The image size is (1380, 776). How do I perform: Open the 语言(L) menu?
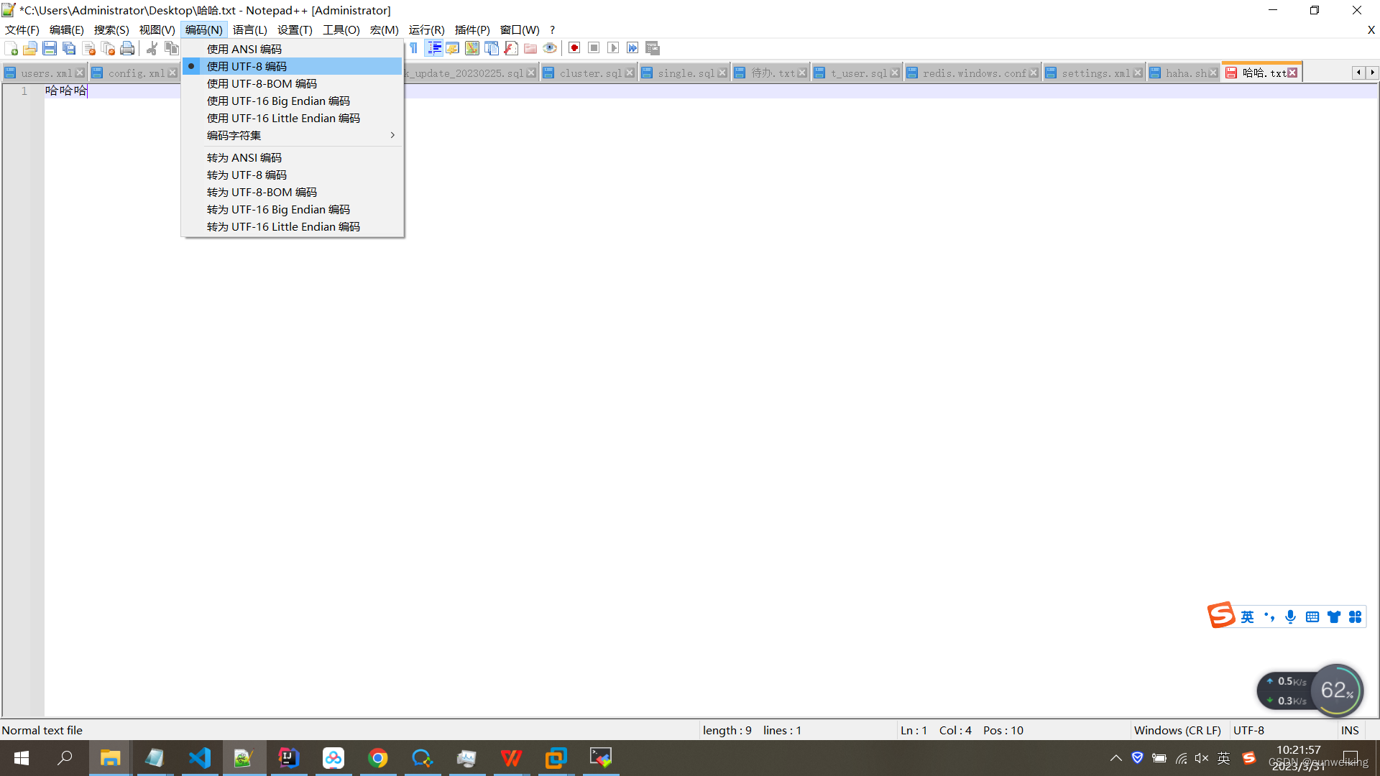coord(250,29)
